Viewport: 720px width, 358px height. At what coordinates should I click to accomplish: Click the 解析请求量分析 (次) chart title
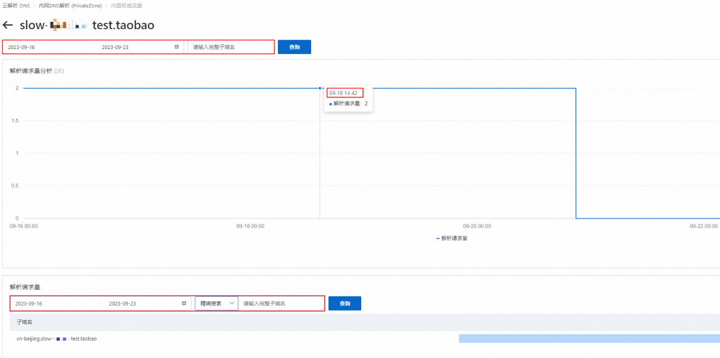pos(37,71)
